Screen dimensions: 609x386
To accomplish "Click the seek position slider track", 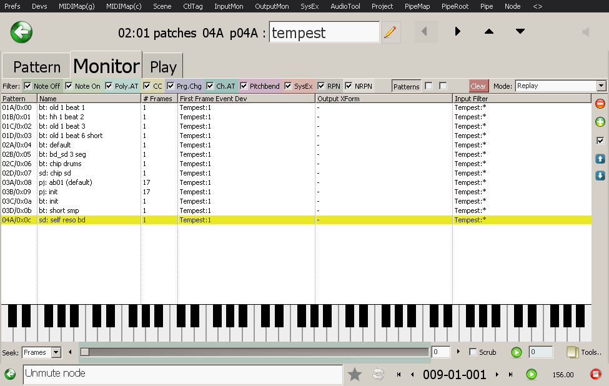I will (x=256, y=352).
